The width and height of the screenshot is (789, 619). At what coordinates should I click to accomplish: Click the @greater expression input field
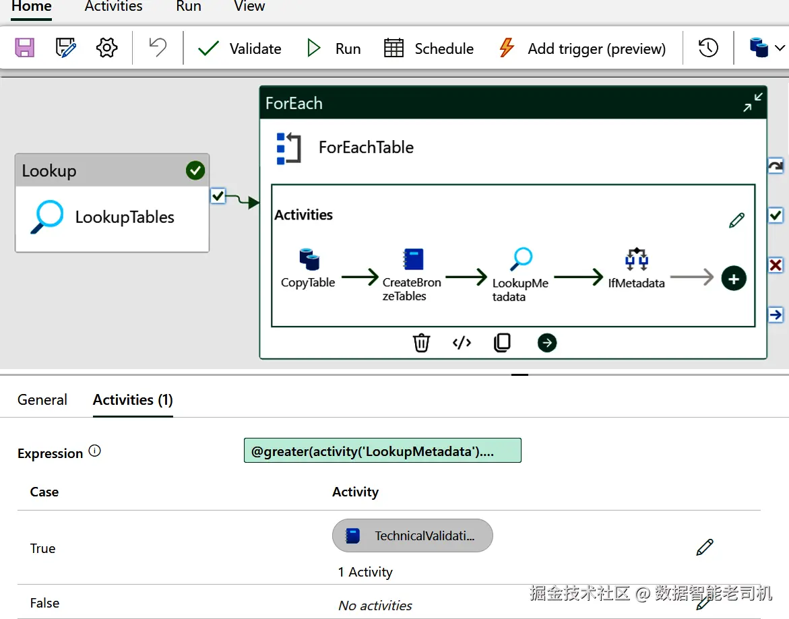pos(382,451)
